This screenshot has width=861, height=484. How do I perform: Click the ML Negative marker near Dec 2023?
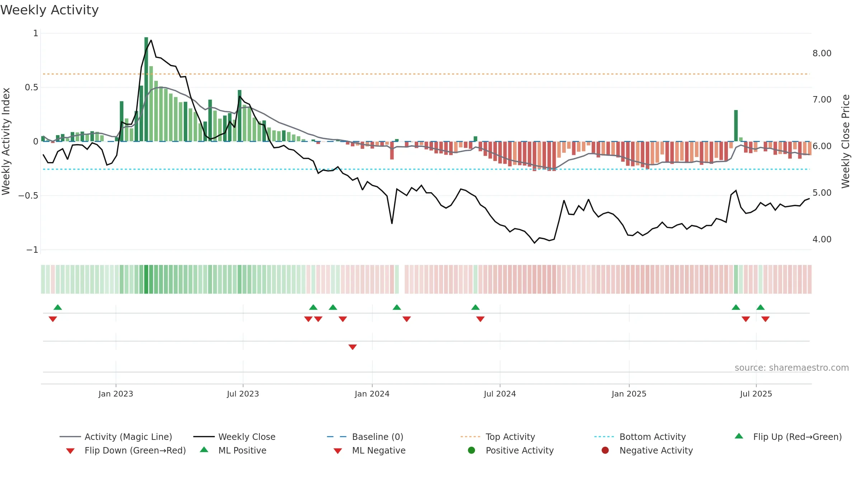(353, 347)
